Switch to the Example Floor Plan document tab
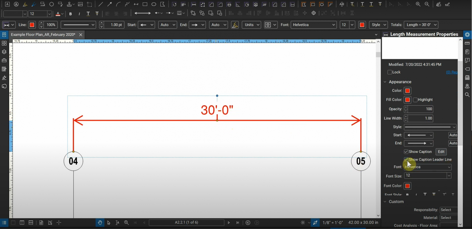Viewport: 472px width, 229px height. click(x=43, y=35)
